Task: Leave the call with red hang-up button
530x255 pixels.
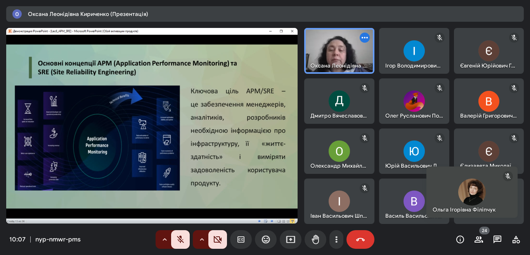Action: [x=360, y=239]
